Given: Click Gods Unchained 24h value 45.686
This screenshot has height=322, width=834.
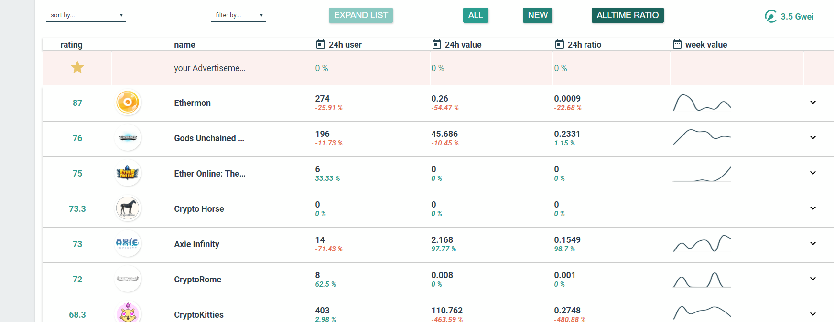Looking at the screenshot, I should click(444, 134).
